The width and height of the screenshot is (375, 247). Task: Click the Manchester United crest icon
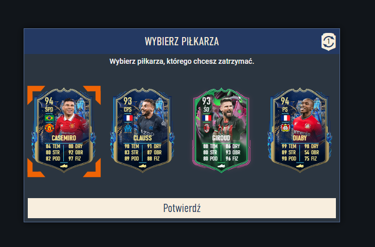pos(49,128)
